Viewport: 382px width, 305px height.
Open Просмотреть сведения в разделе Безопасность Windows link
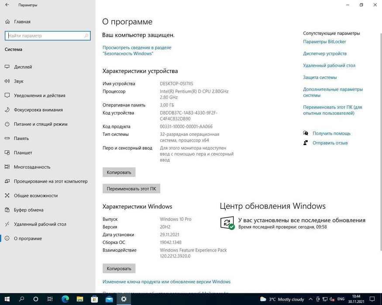click(137, 51)
